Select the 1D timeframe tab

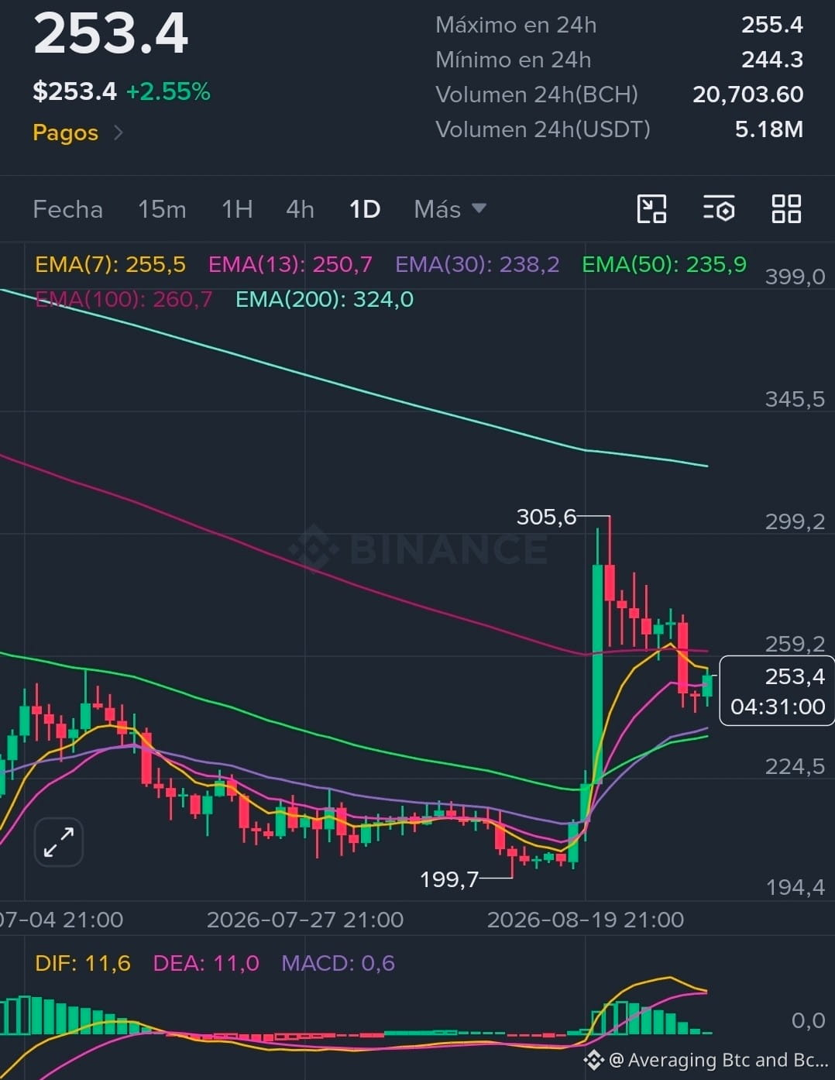coord(365,209)
